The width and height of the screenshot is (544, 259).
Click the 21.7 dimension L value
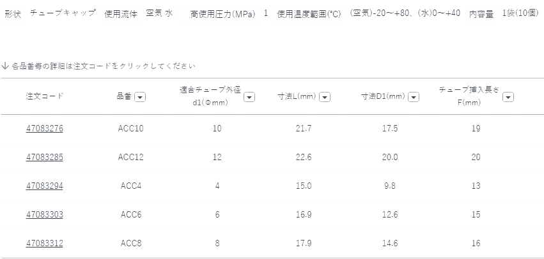point(304,129)
